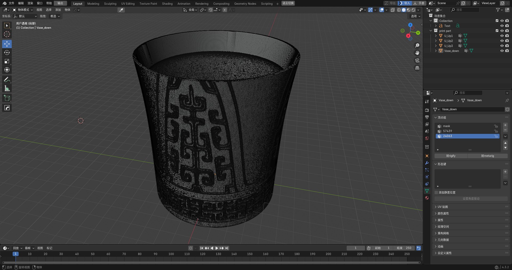Select the Cursor tool in toolbar
This screenshot has height=270, width=512.
click(7, 34)
